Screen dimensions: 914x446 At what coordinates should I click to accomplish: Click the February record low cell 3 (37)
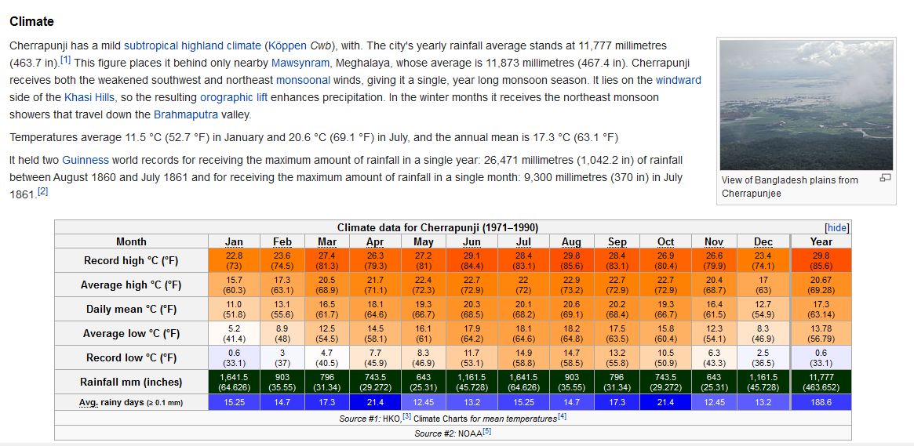point(282,357)
